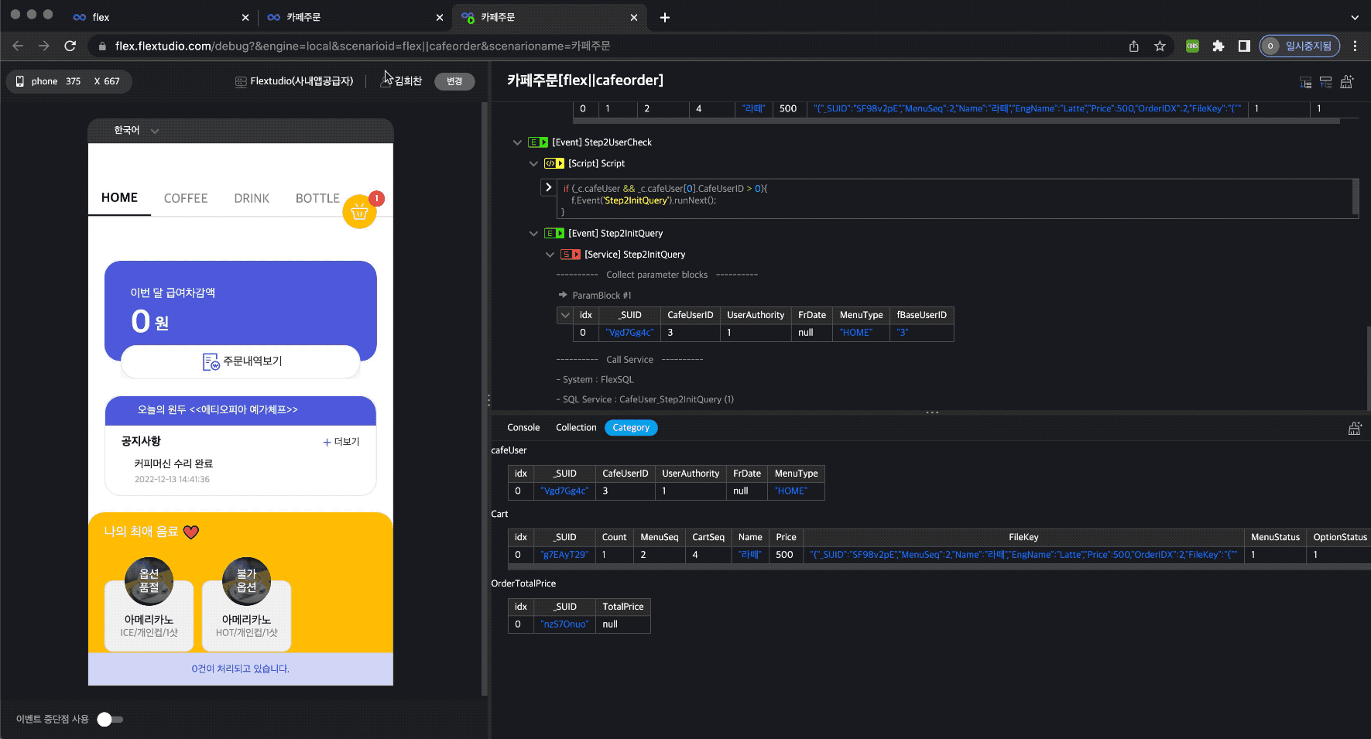Open the BOTTLE menu tab
This screenshot has height=739, width=1371.
coord(317,199)
